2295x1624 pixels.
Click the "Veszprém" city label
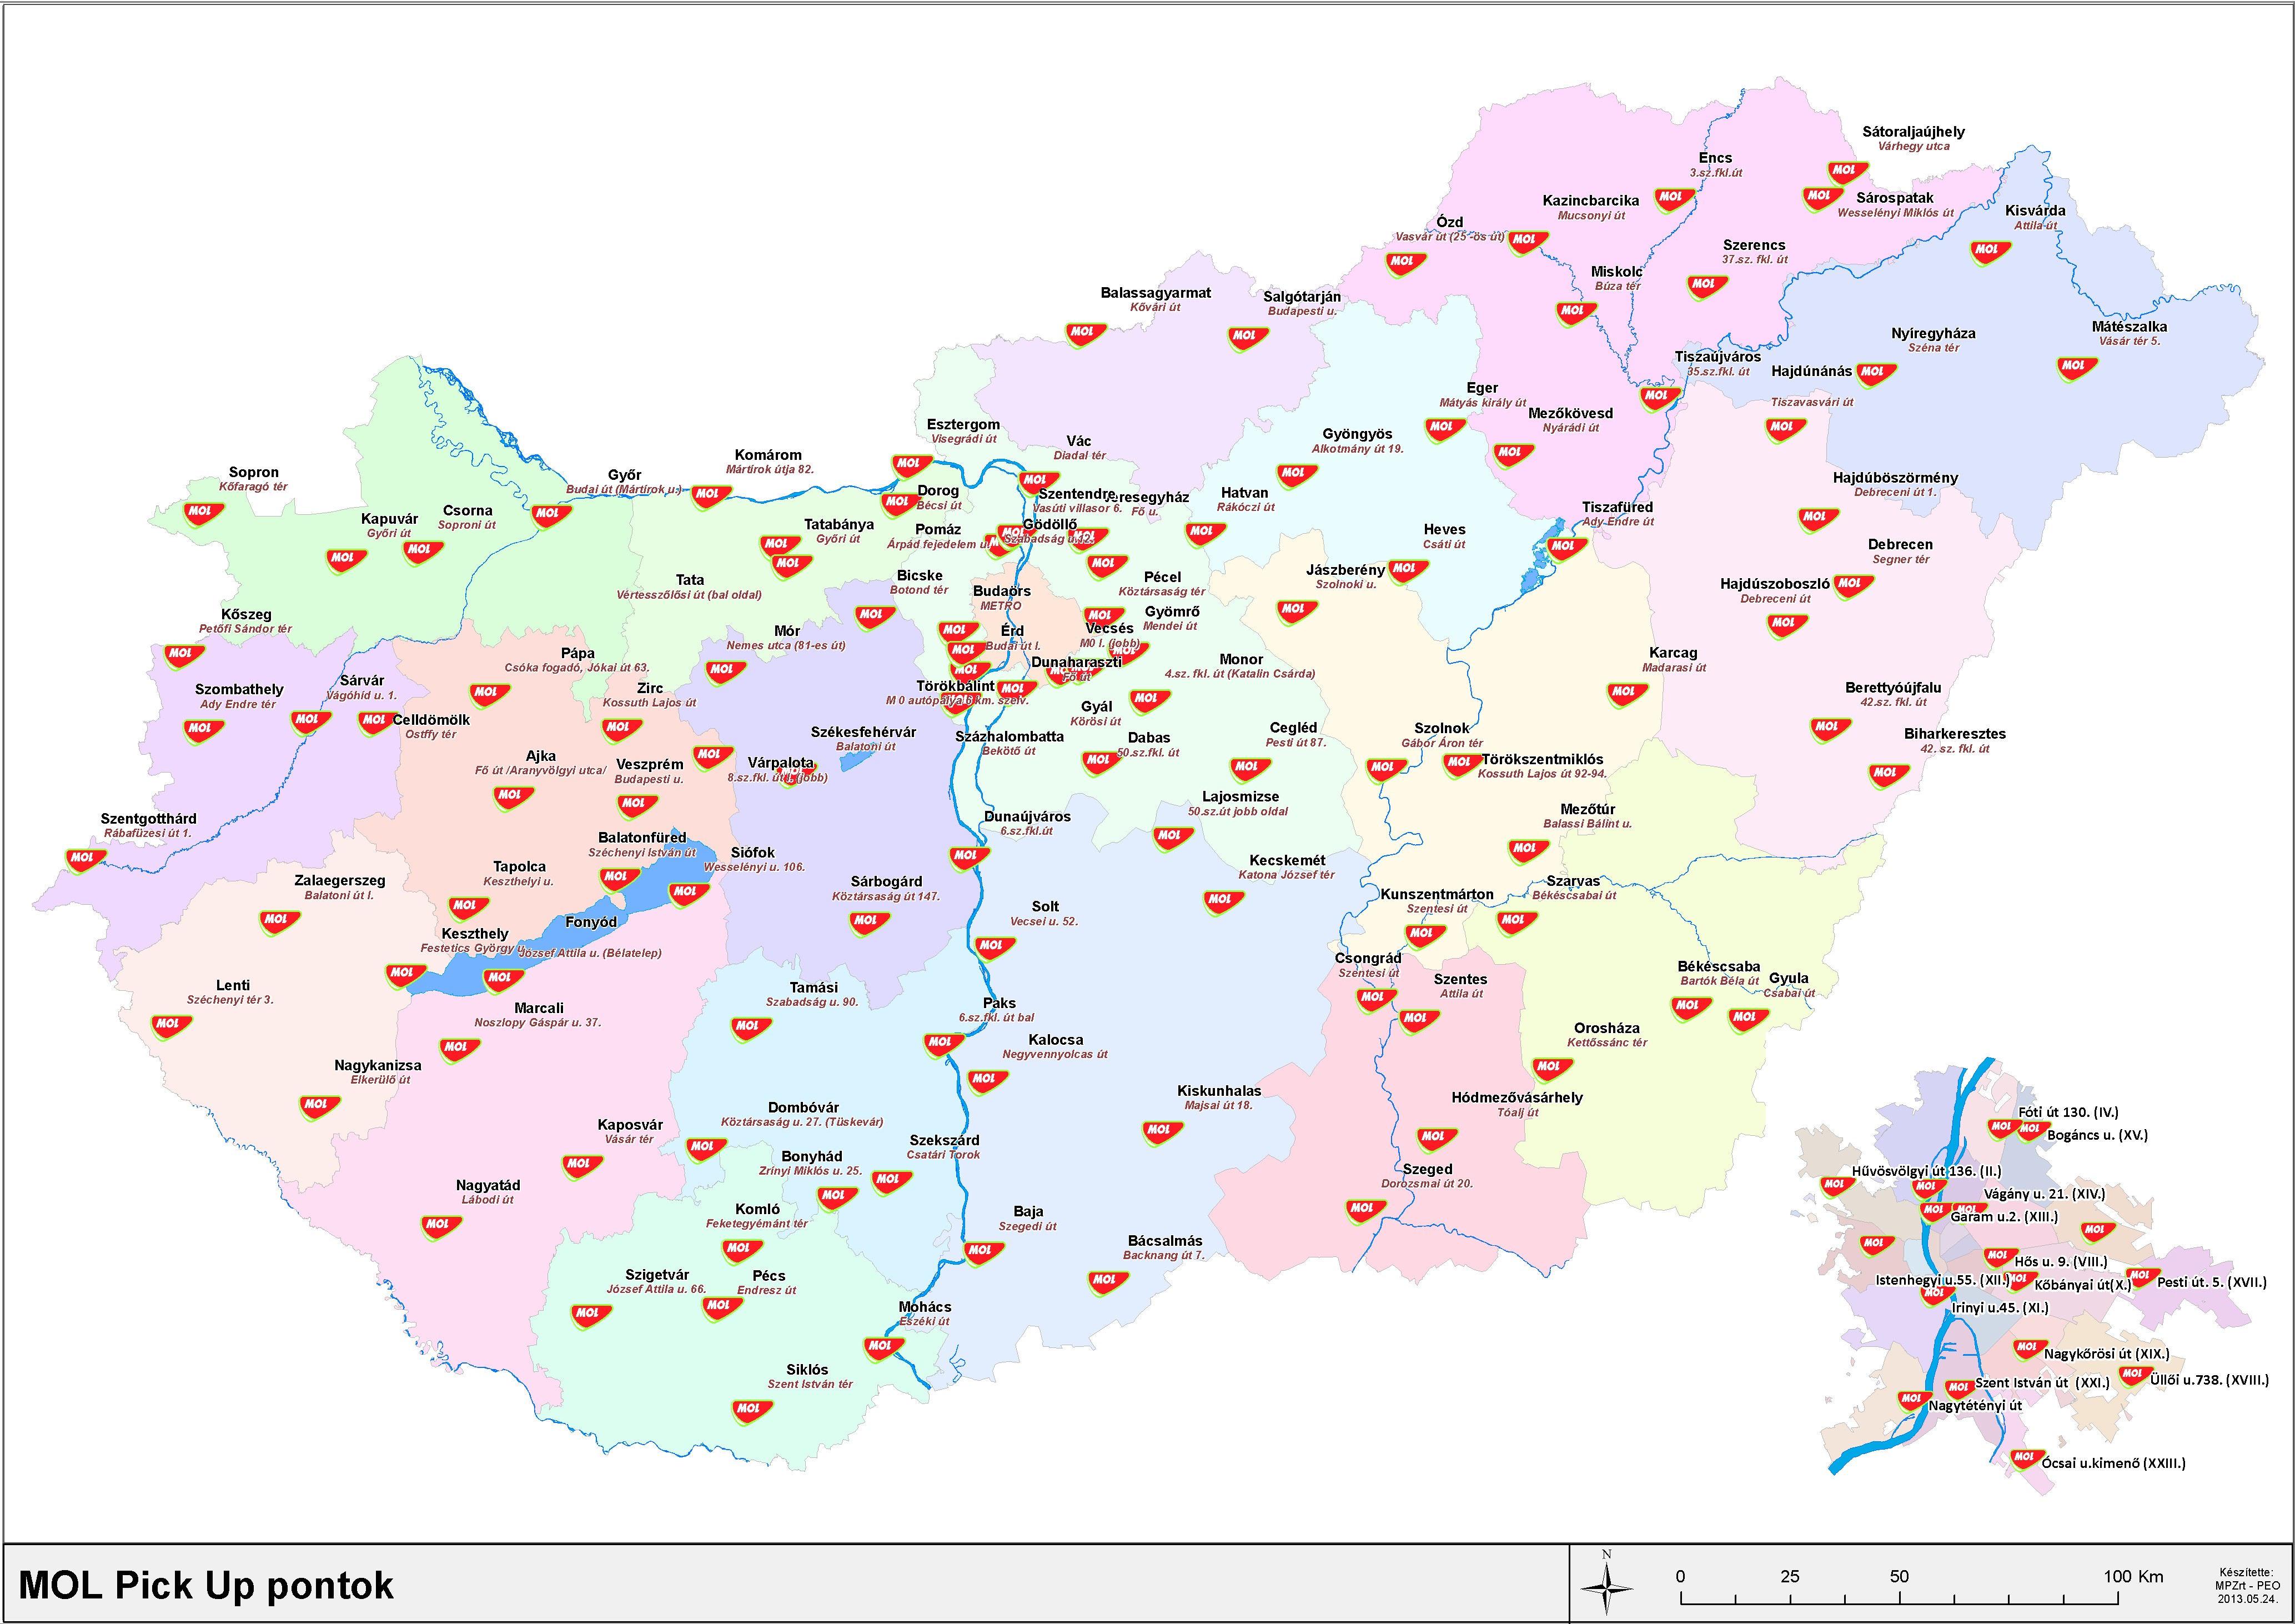[650, 765]
